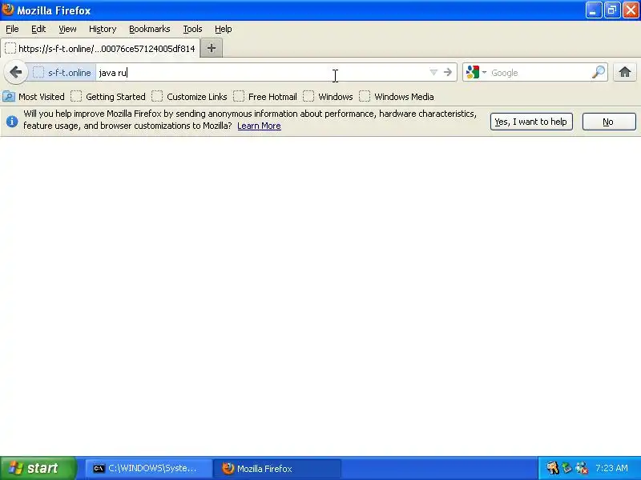Click the s-f-t.online site identity button

pos(62,73)
